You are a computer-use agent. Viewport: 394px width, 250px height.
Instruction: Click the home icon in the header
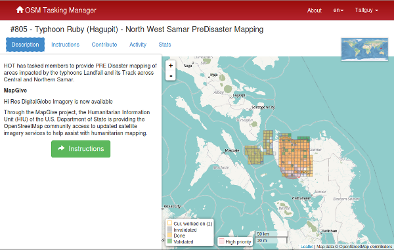(x=20, y=10)
